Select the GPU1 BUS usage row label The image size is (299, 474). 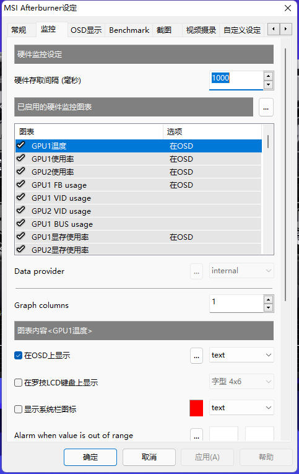pyautogui.click(x=62, y=224)
